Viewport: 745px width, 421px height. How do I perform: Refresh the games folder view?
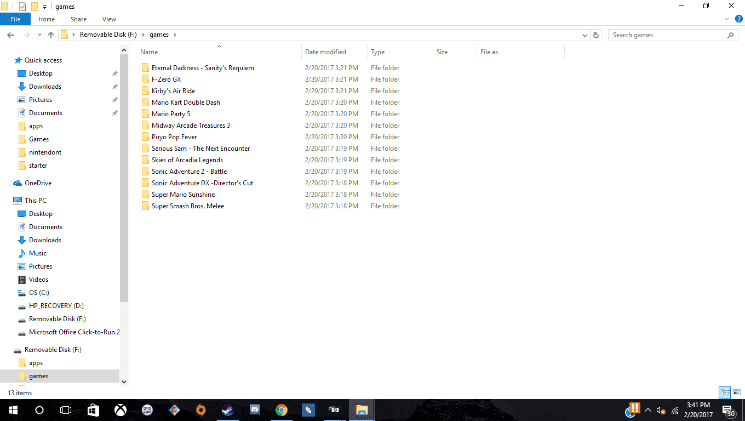[x=596, y=35]
